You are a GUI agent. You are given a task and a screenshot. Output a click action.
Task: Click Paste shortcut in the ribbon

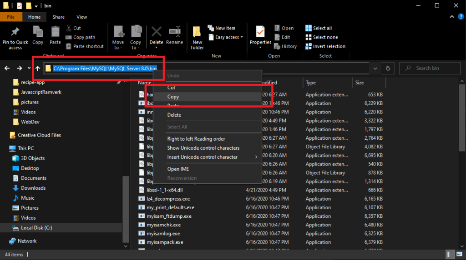(x=85, y=47)
